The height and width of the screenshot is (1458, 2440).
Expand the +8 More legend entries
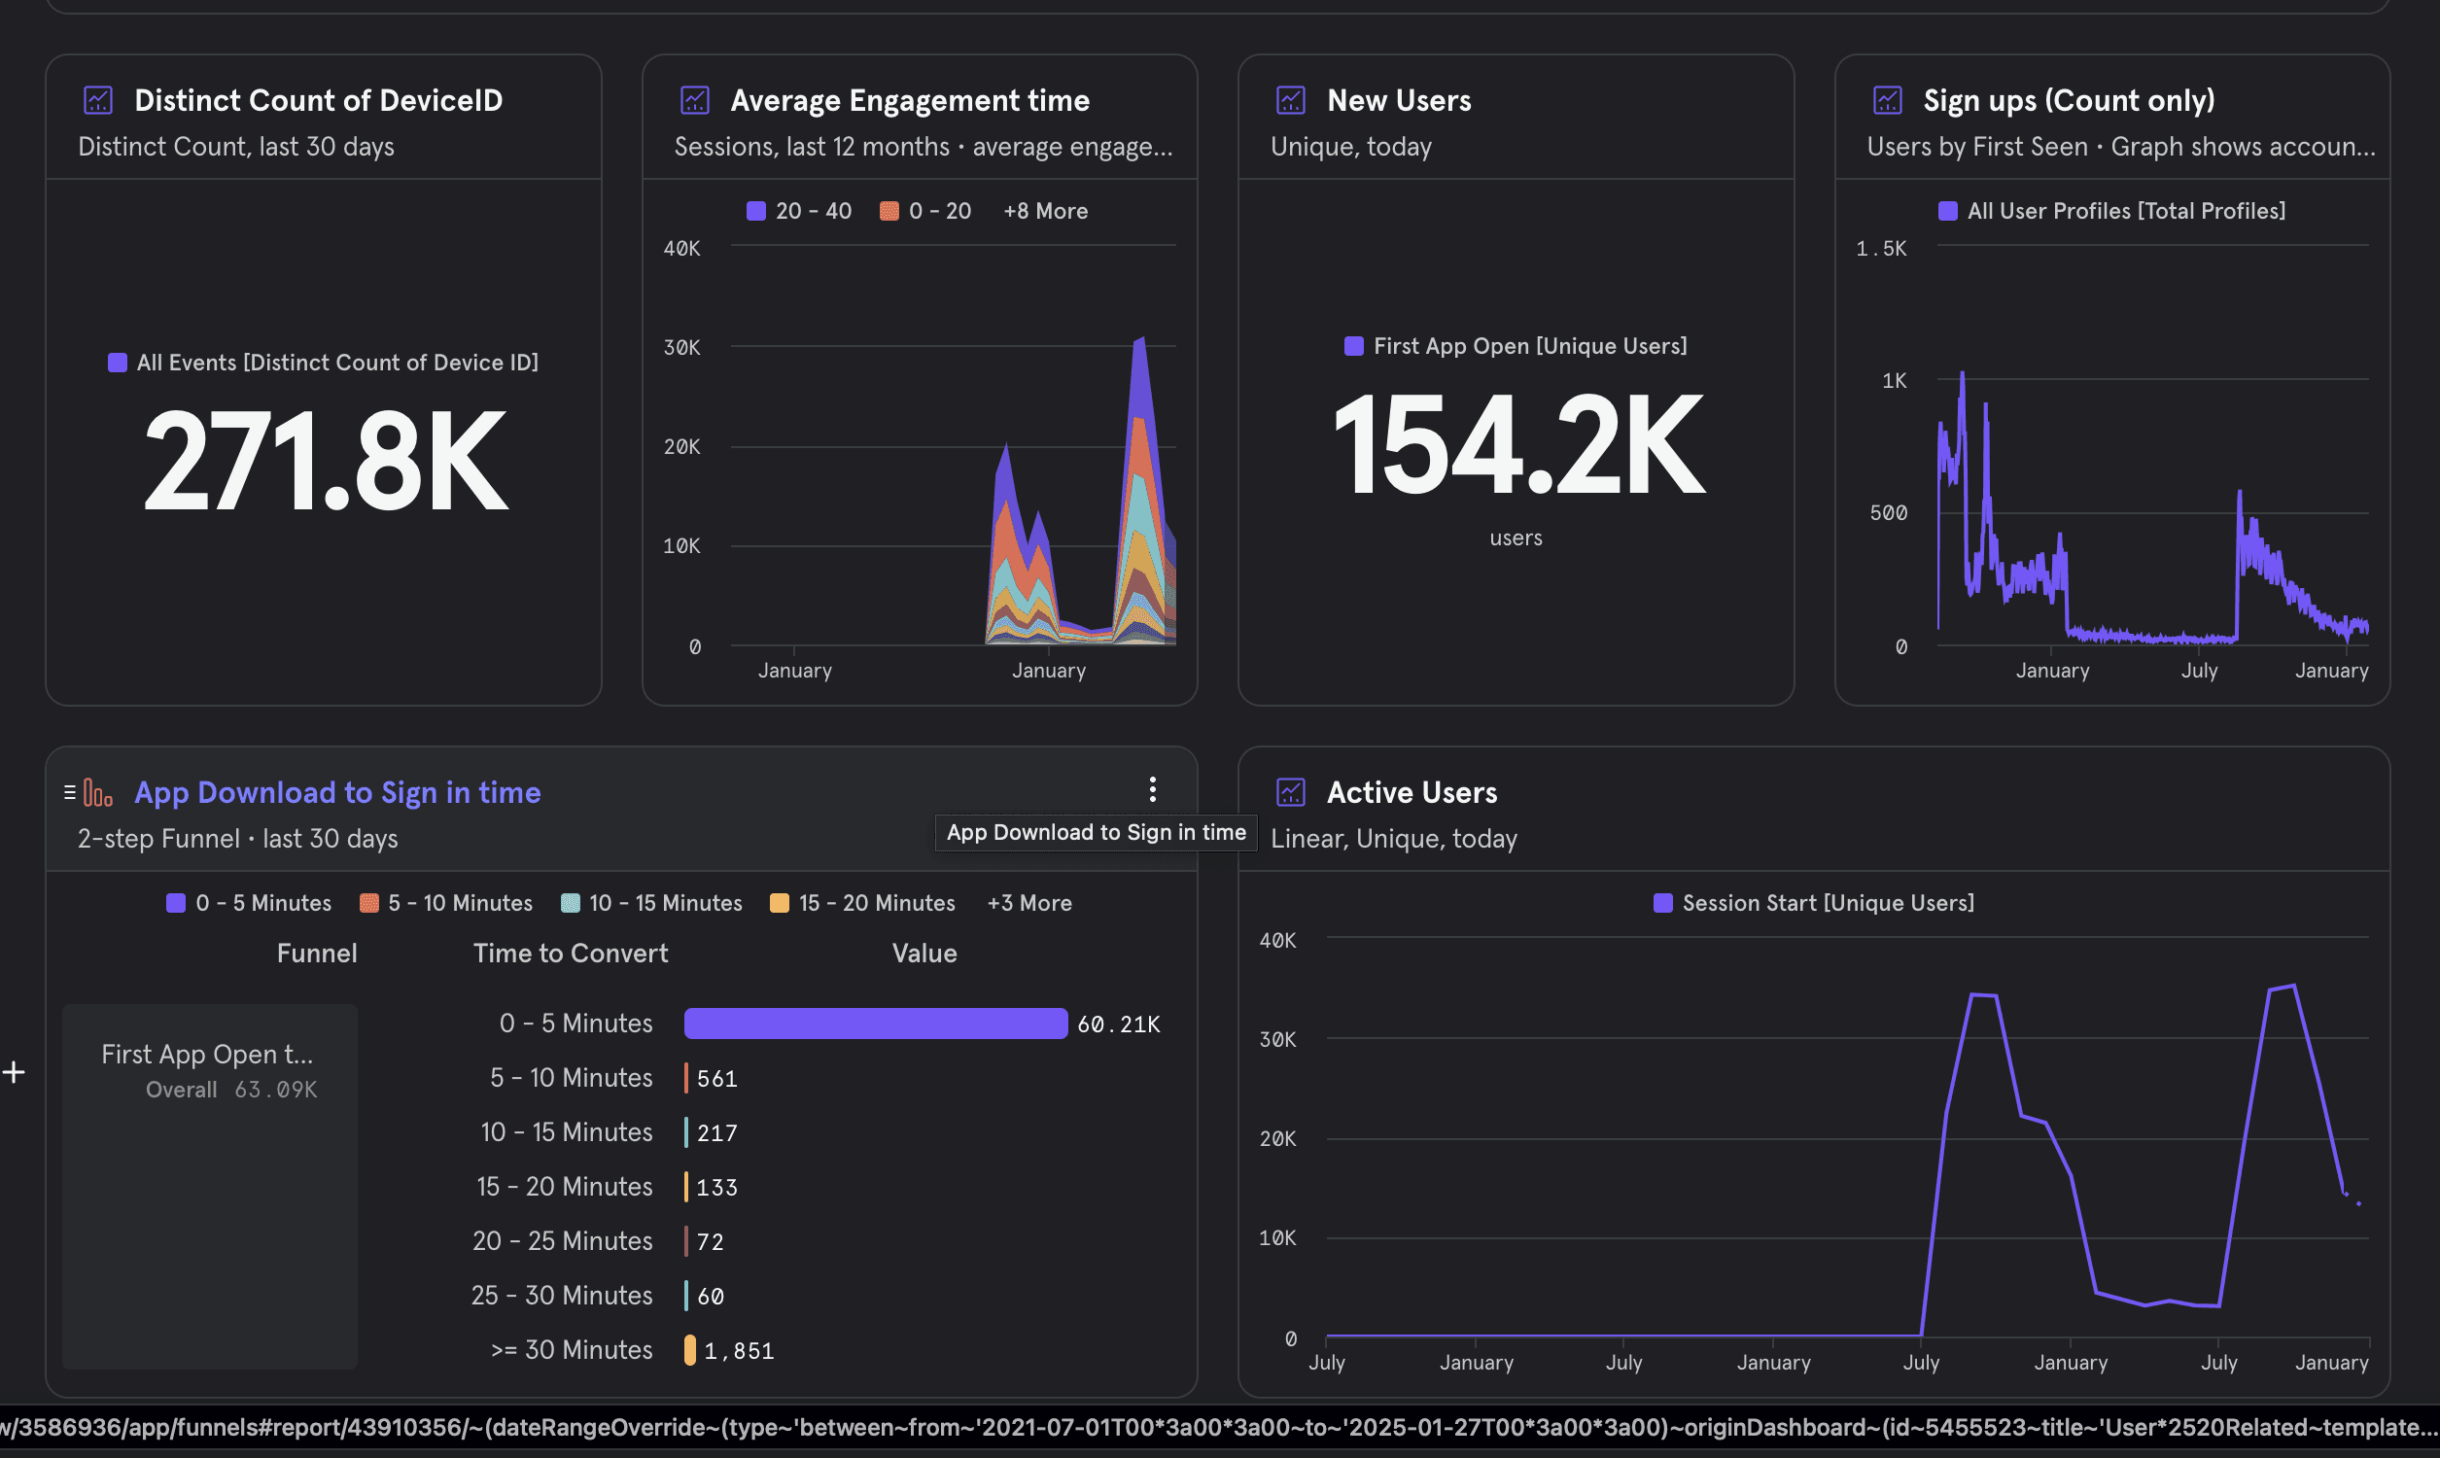pos(1045,211)
